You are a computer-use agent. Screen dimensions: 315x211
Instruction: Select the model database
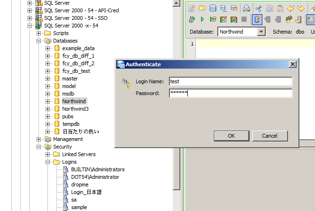click(69, 86)
